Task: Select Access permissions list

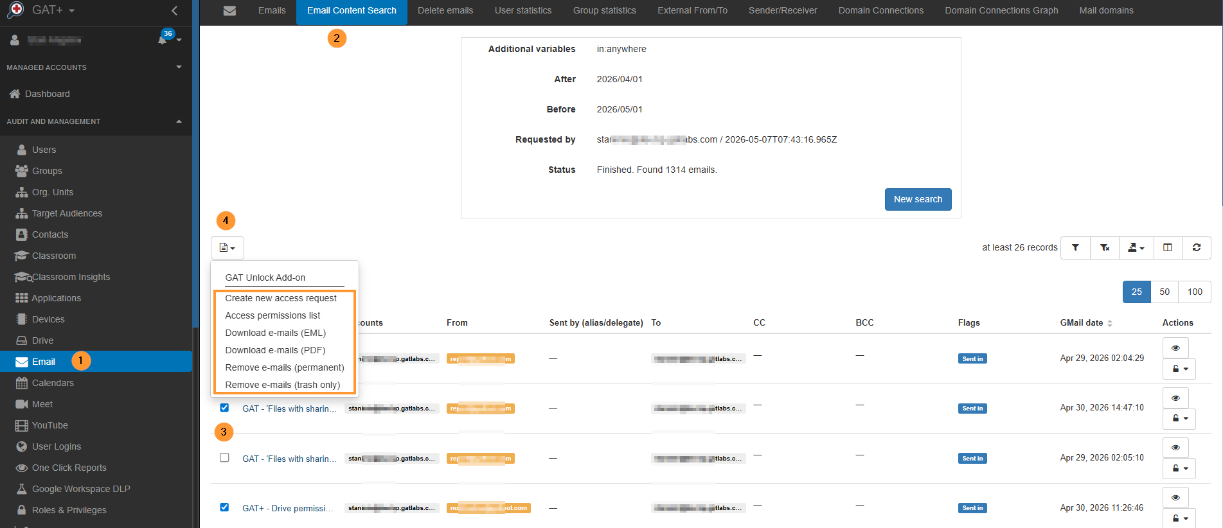Action: [x=272, y=315]
